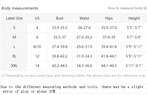147x95 pixels.
Task: Select the XXL label size cell
Action: click(14, 66)
